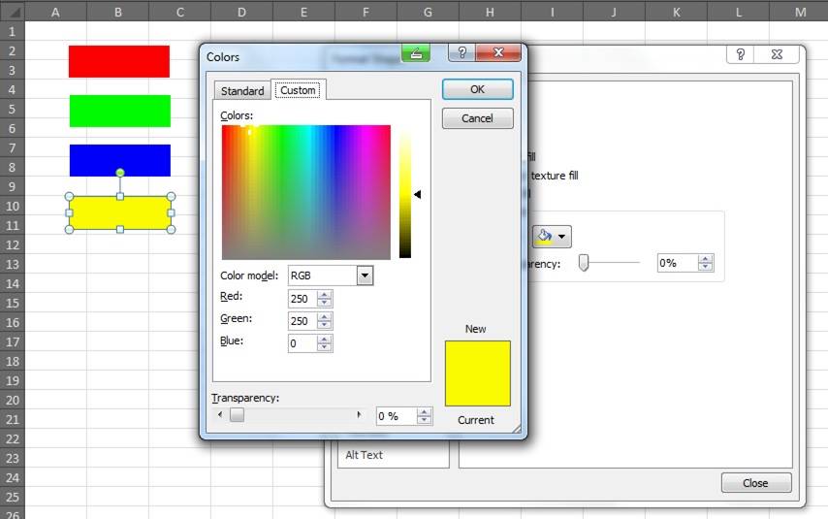
Task: Open help in the Colors dialog
Action: coord(462,52)
